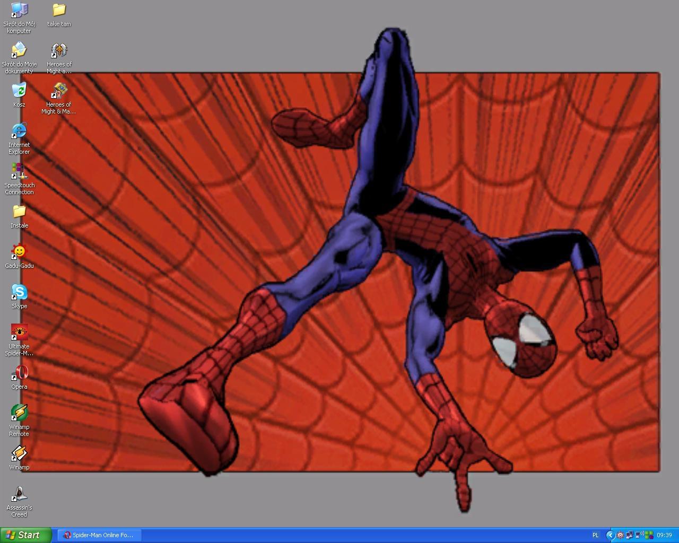Expand hidden system tray icons
This screenshot has width=679, height=543.
coord(610,535)
